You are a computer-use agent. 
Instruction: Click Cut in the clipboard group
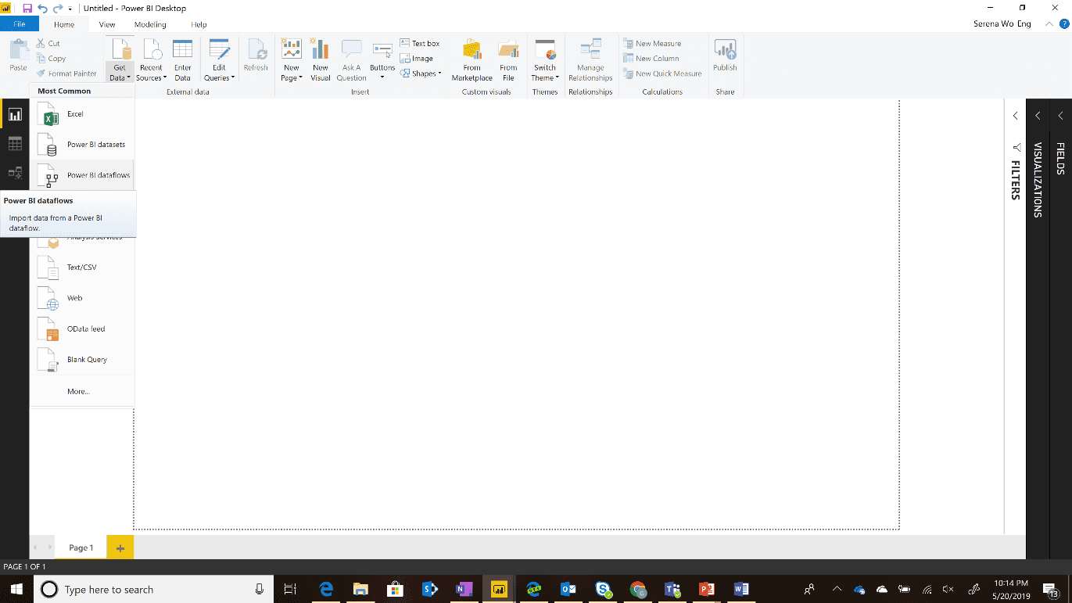pos(48,44)
